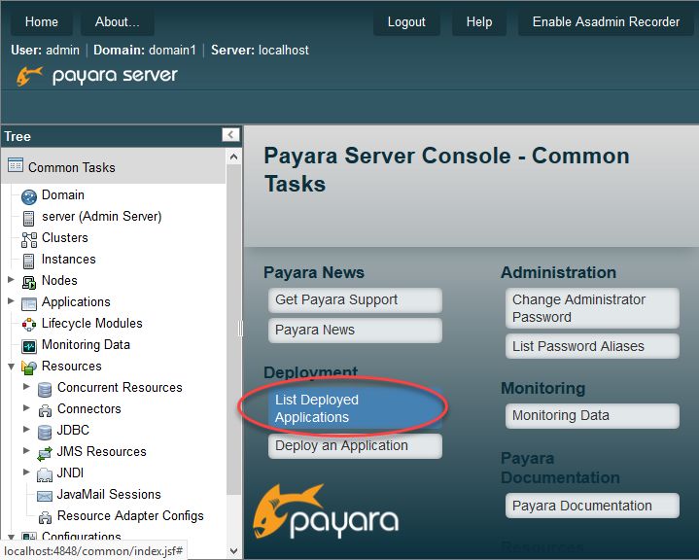Select Clusters tree label
699x560 pixels.
tap(64, 238)
